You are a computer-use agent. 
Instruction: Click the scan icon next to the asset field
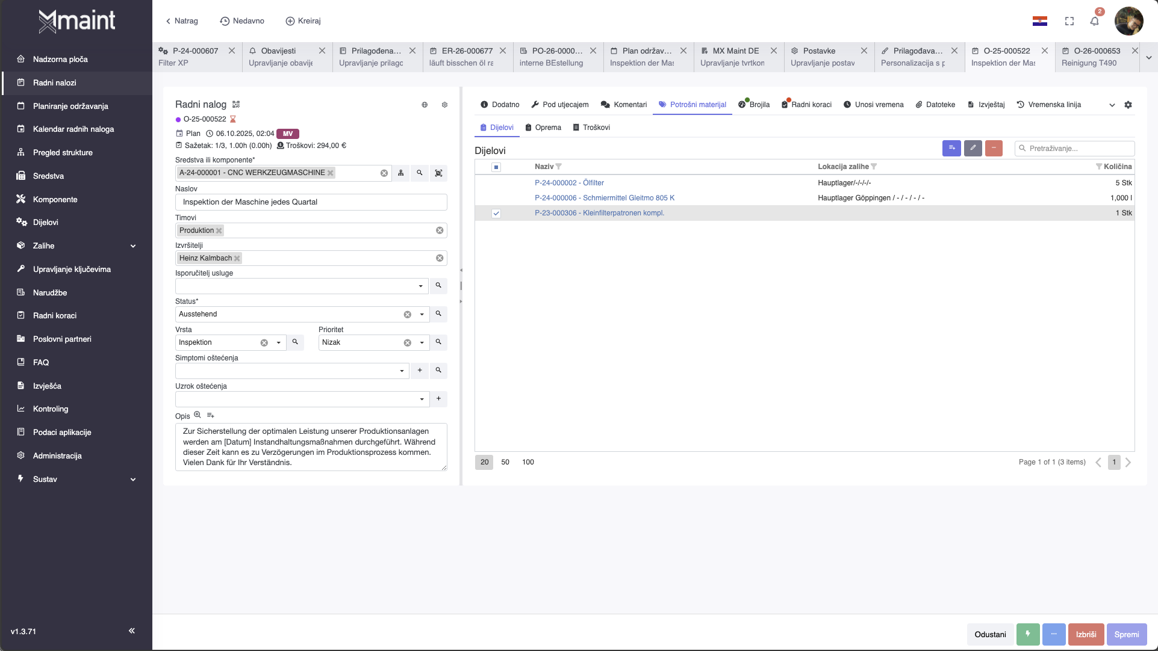pyautogui.click(x=438, y=173)
